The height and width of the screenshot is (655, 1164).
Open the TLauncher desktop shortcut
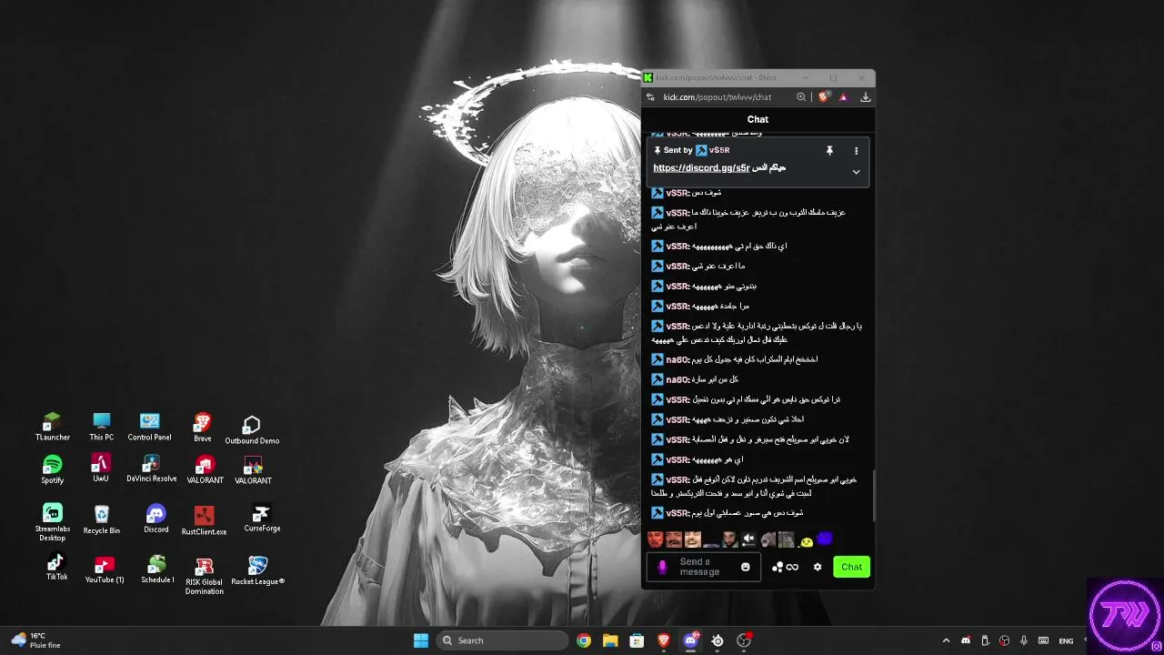tap(53, 427)
